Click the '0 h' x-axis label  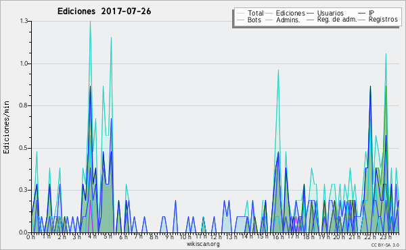31,236
